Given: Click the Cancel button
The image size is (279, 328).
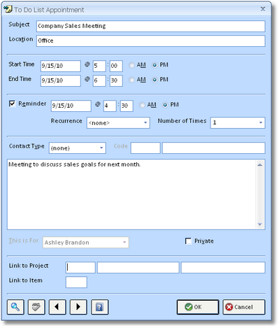Looking at the screenshot, I should coord(244,307).
